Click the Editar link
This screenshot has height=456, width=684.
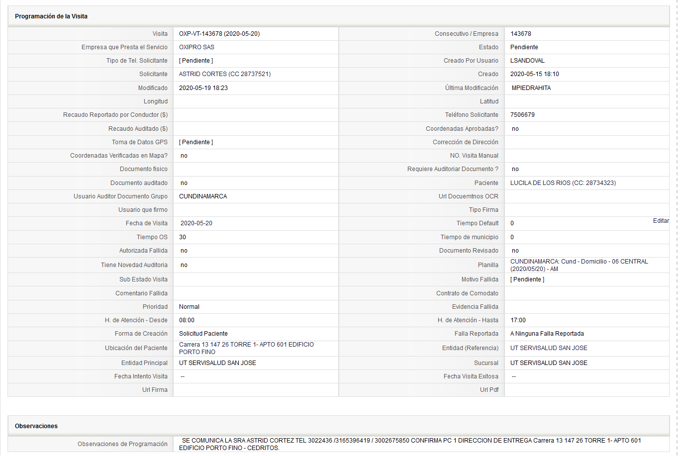pyautogui.click(x=661, y=221)
